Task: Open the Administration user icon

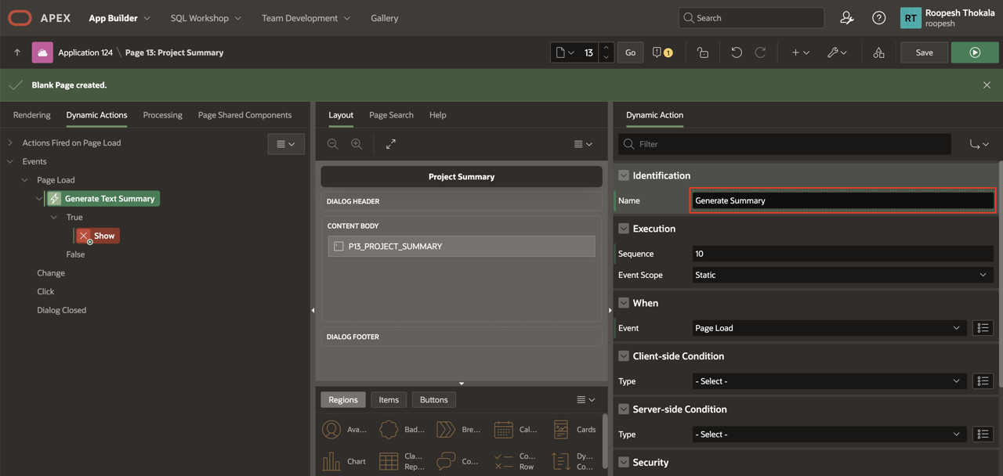Action: click(846, 18)
